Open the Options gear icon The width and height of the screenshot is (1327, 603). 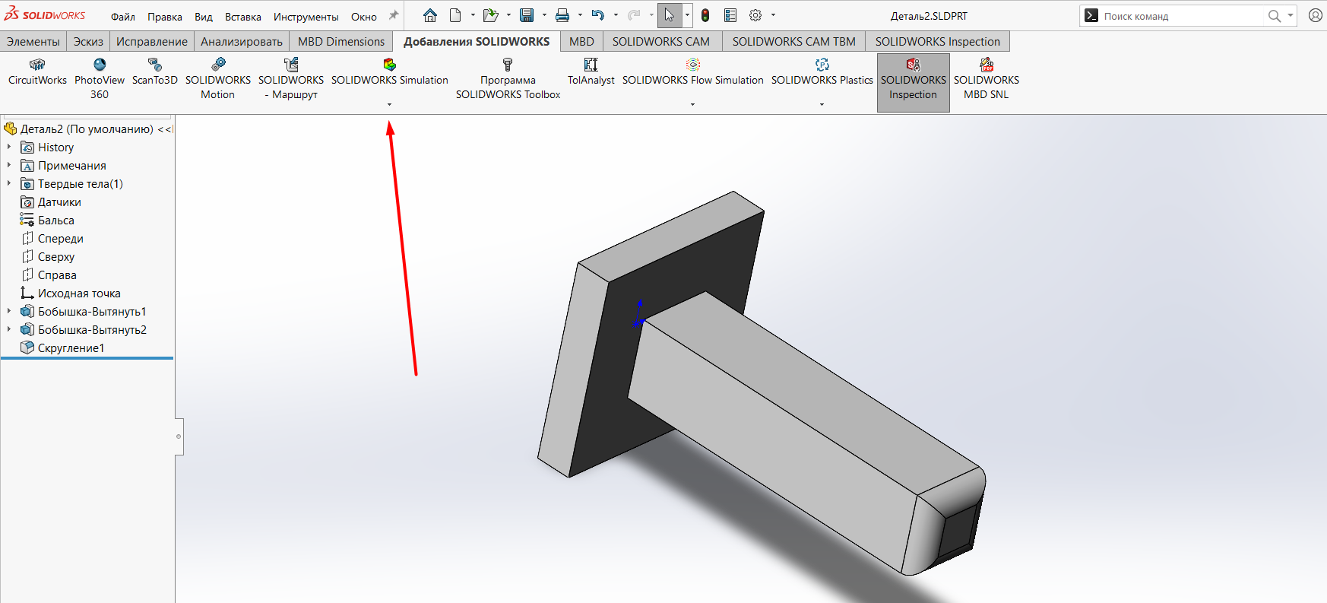[x=755, y=15]
